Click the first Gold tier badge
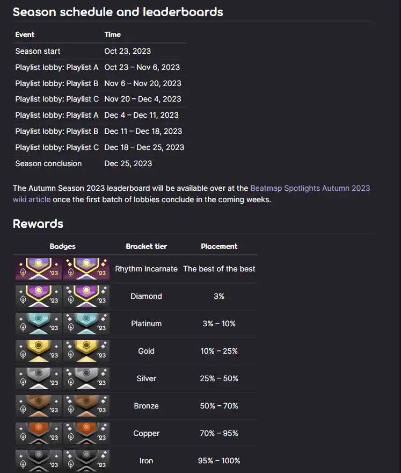Image resolution: width=401 pixels, height=473 pixels. point(39,351)
